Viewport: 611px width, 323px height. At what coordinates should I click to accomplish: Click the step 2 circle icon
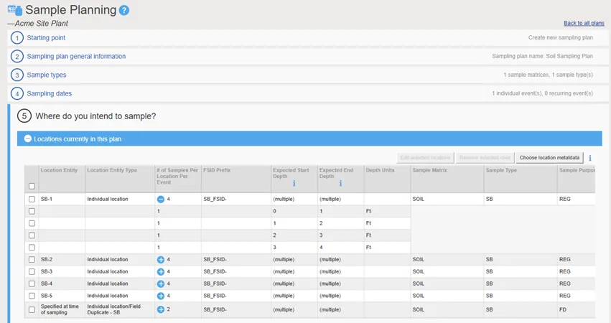pos(17,57)
